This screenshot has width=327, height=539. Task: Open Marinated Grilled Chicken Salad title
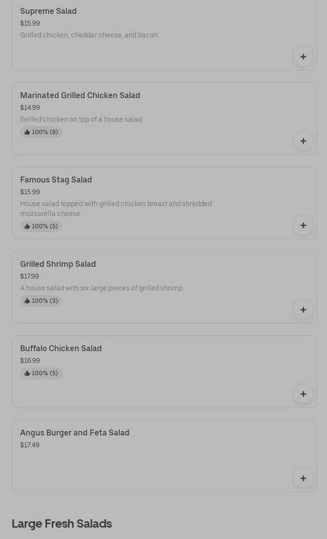point(80,95)
